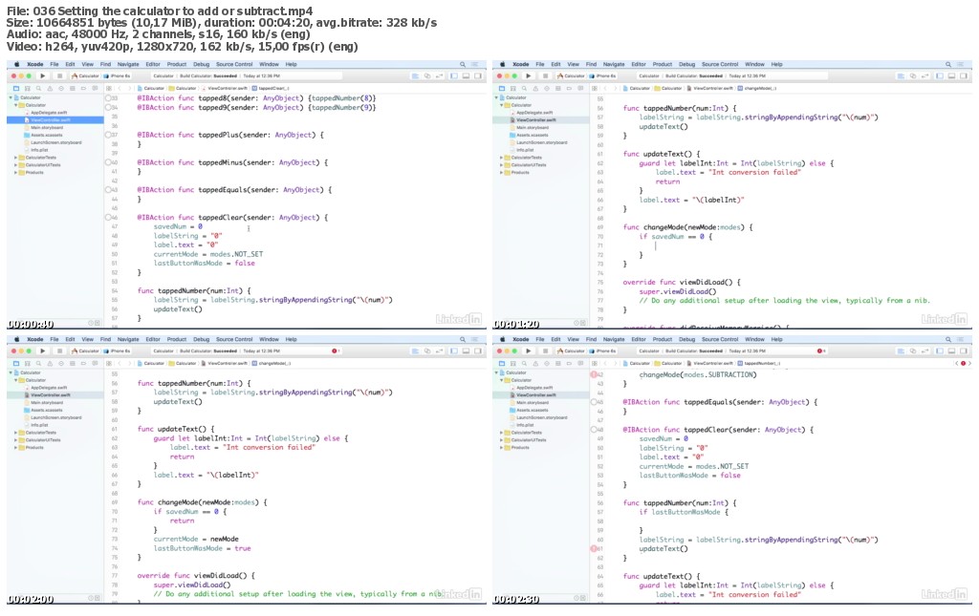Image resolution: width=979 pixels, height=616 pixels.
Task: Open the tappedClear jump bar dropdown in the 00:00:40 frame
Action: point(272,88)
